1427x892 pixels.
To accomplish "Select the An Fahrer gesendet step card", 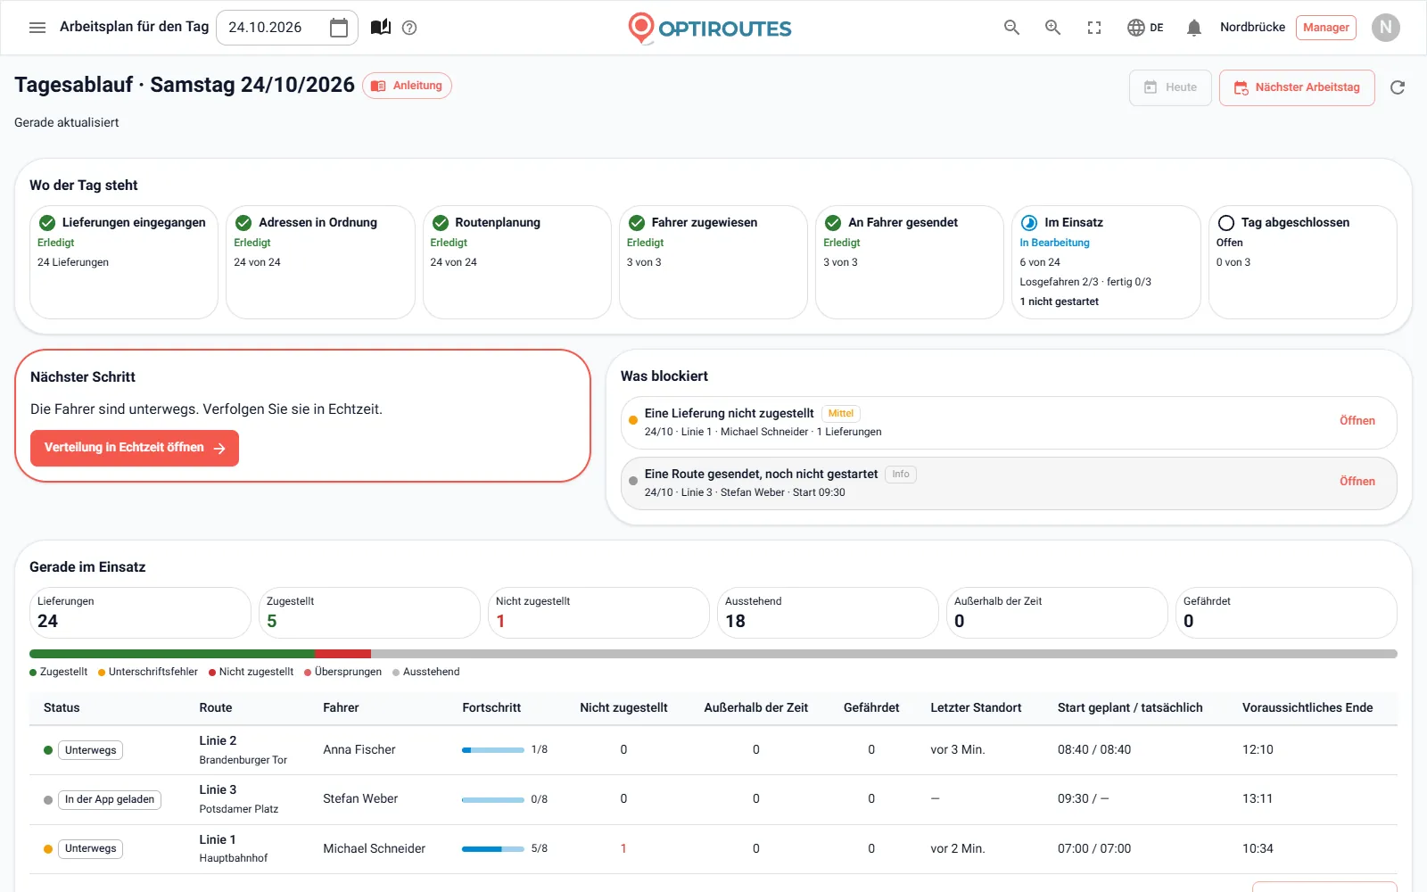I will 910,262.
